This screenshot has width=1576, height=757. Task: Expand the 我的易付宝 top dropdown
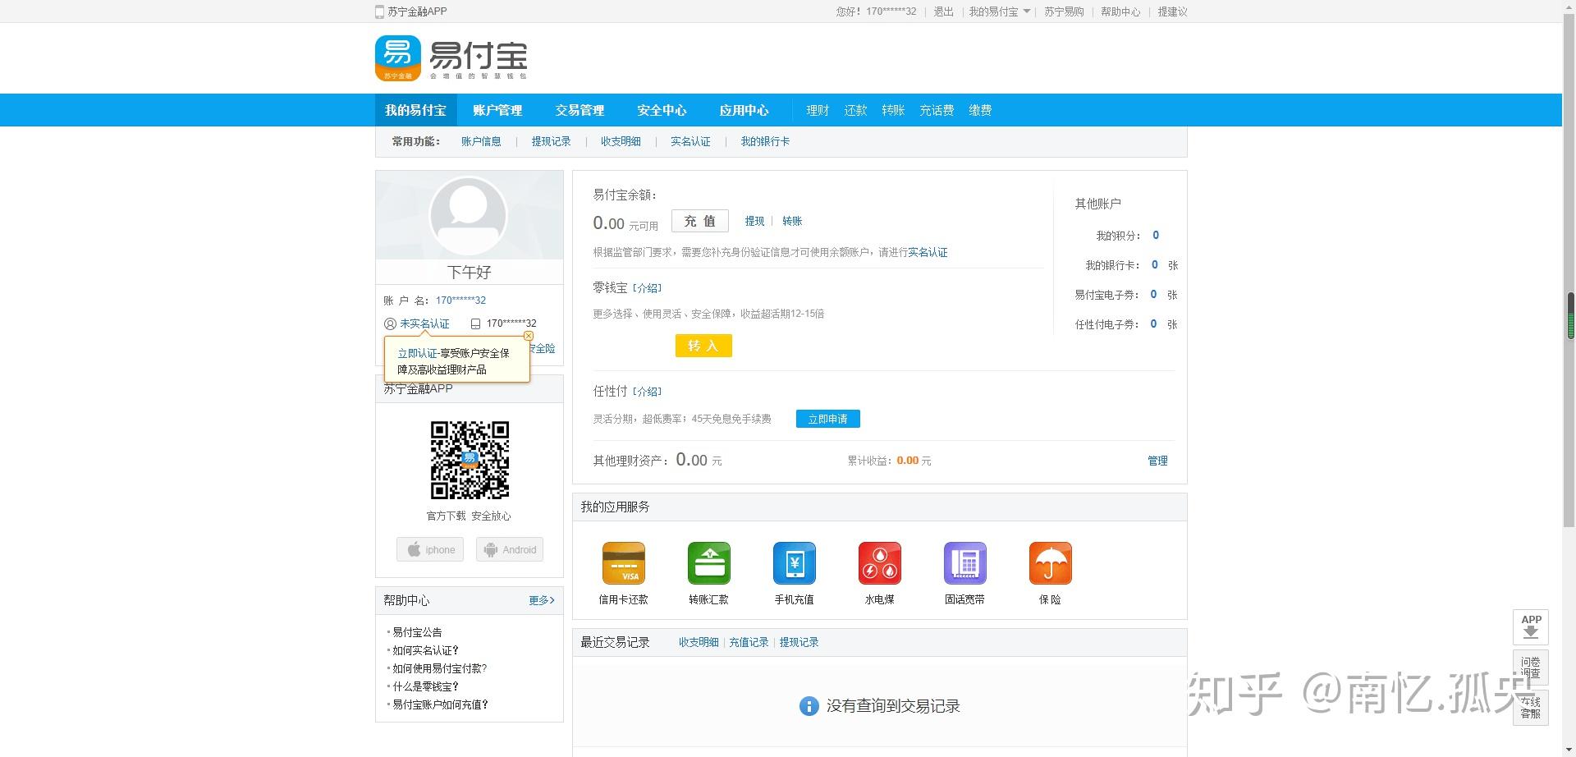click(x=1000, y=11)
